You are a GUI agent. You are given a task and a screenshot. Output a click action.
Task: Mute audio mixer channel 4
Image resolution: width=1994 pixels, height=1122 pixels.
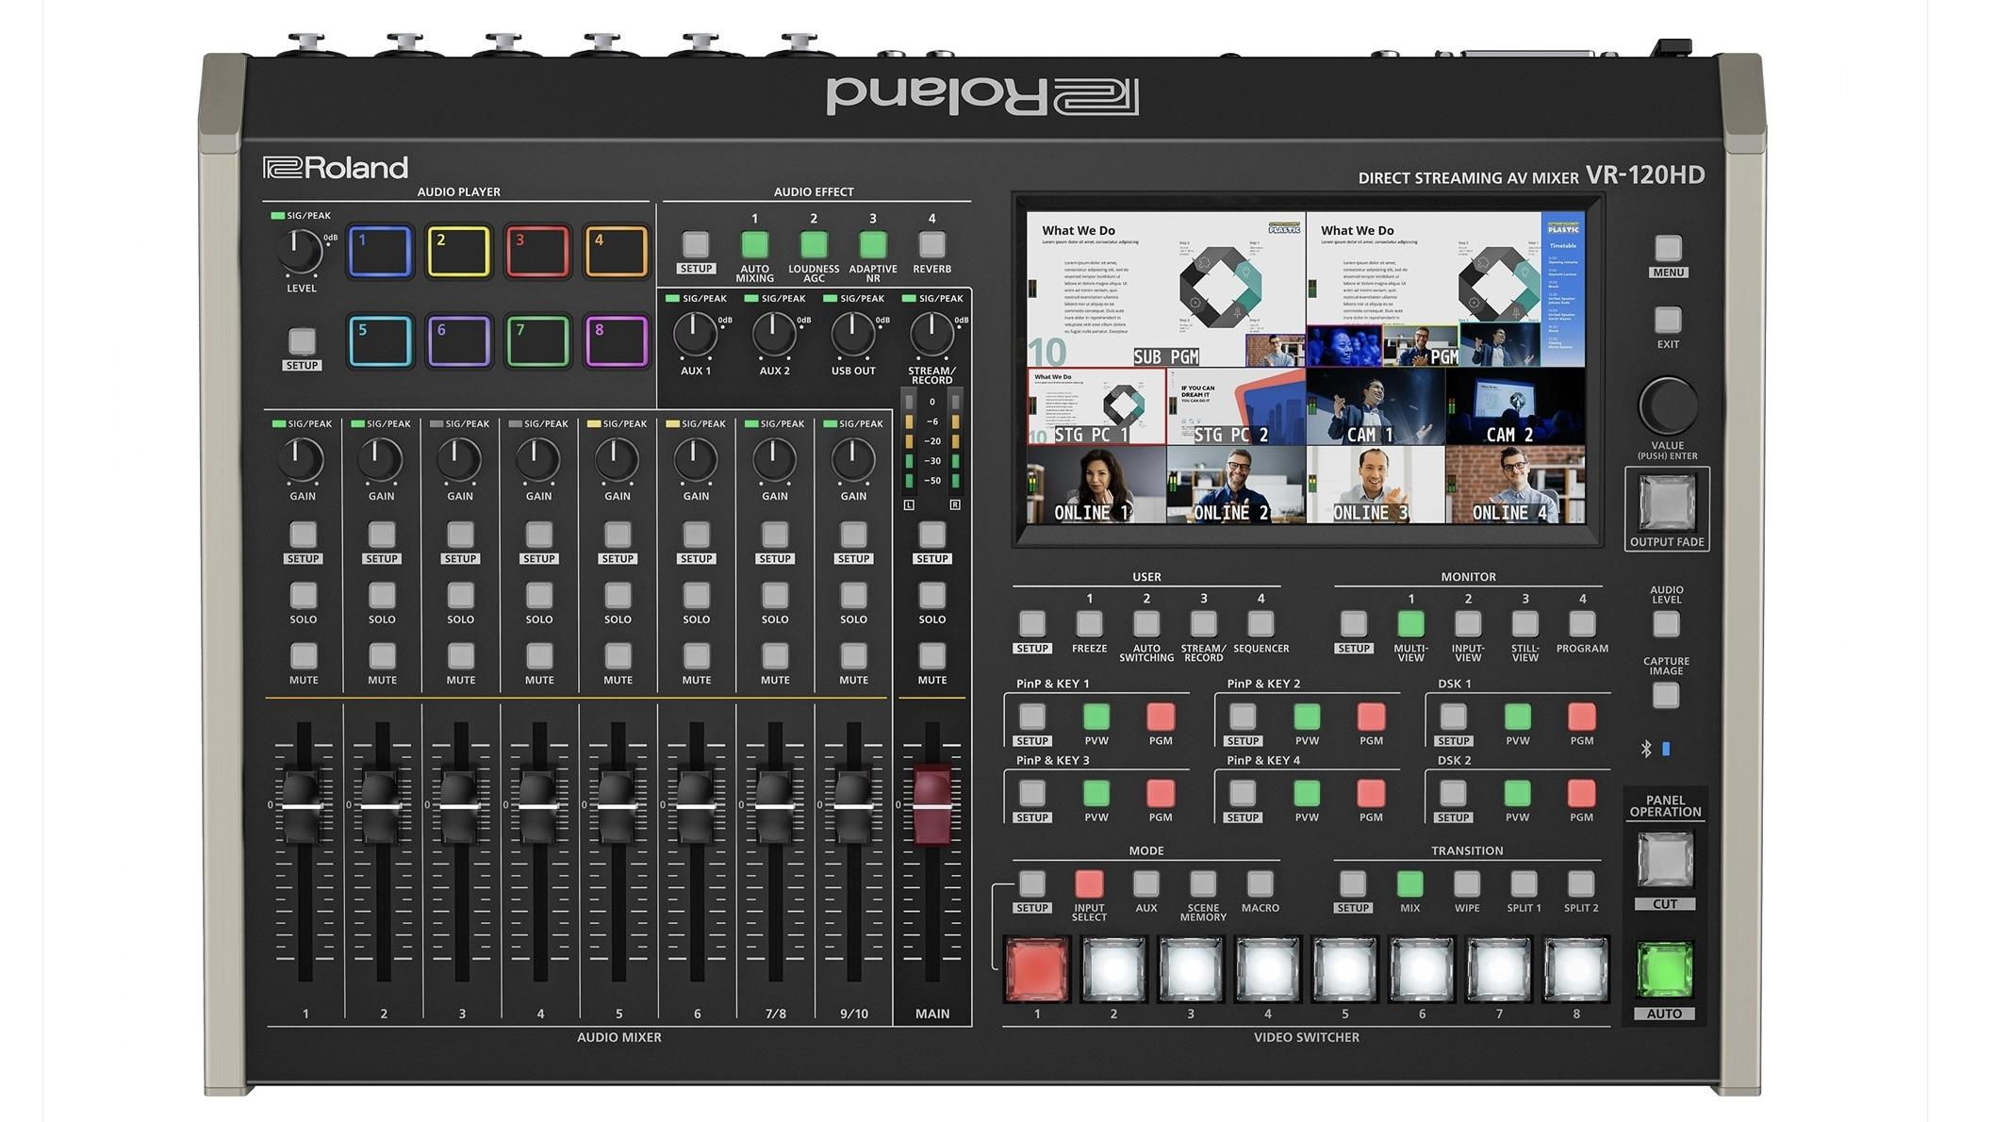pos(539,655)
